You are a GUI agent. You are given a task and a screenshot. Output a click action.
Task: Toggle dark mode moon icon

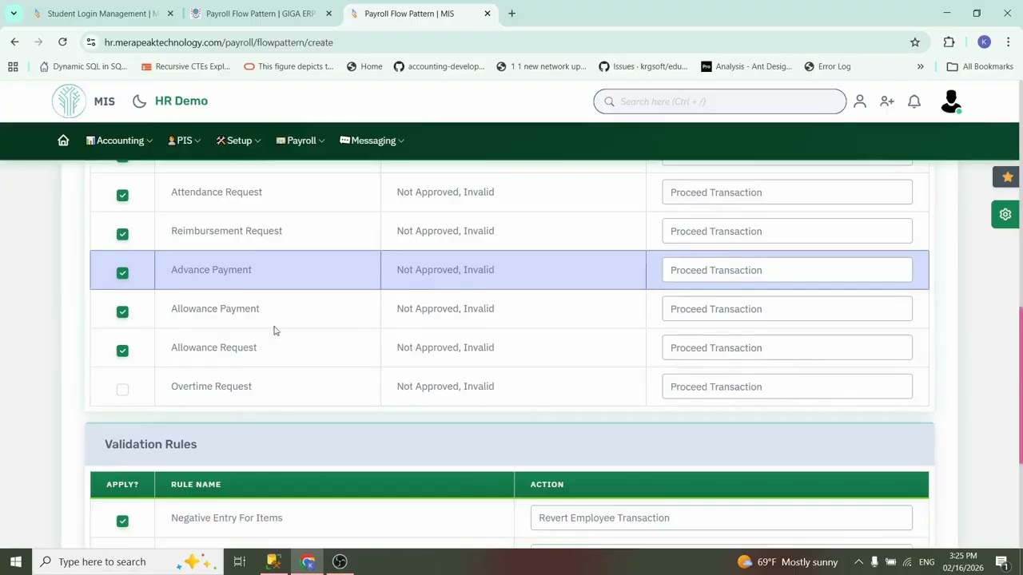pos(139,101)
